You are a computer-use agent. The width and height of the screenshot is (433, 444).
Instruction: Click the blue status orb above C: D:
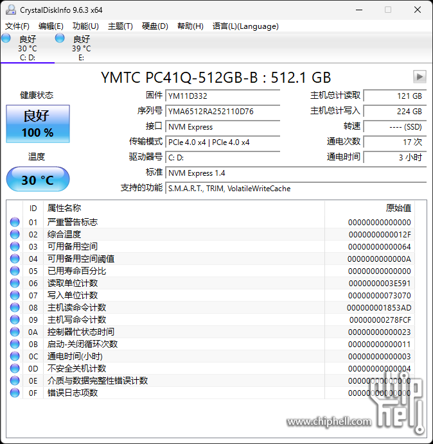pos(6,38)
